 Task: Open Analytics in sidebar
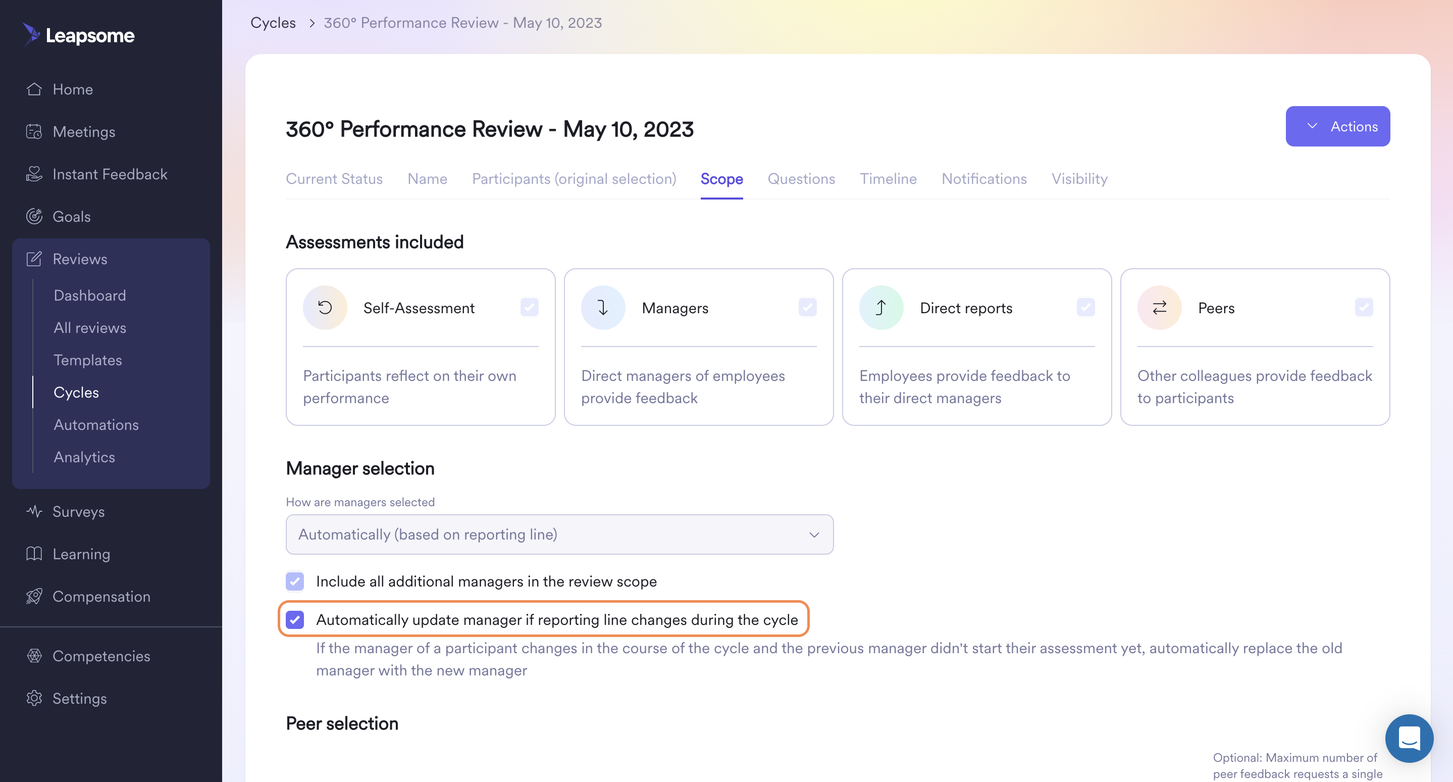[x=84, y=457]
